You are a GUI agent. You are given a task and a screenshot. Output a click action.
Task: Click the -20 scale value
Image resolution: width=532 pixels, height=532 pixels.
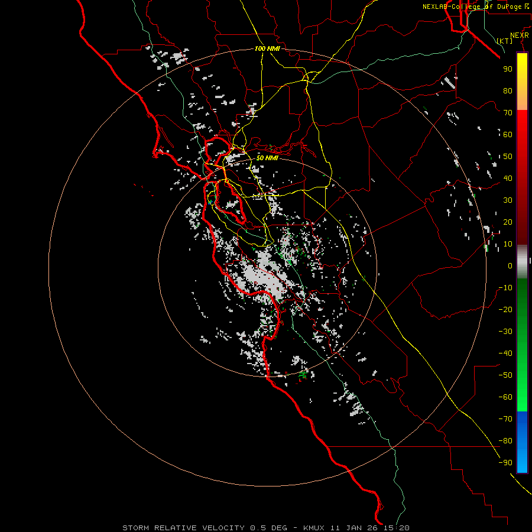(x=505, y=309)
